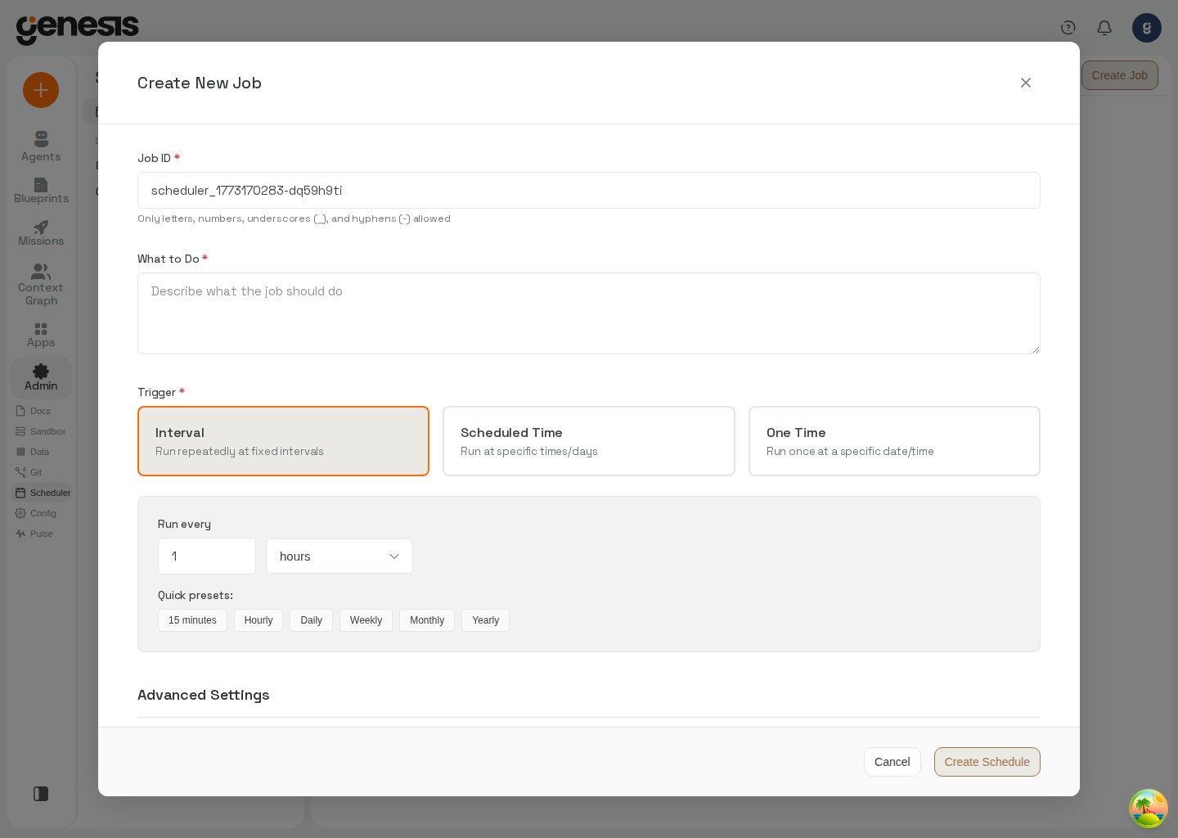
Task: Open the user profile avatar
Action: (1147, 28)
